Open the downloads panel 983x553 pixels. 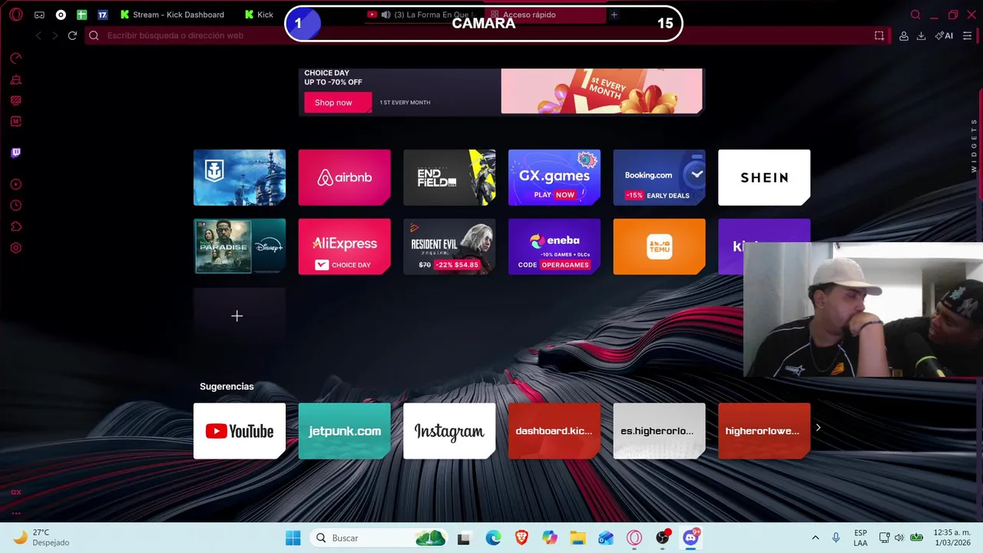point(921,35)
